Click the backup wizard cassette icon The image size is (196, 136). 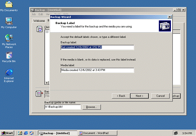point(165,26)
